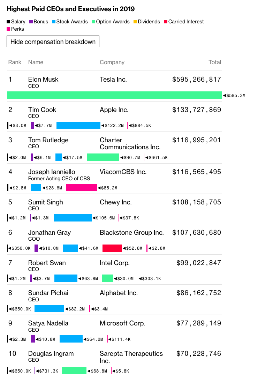This screenshot has height=383, width=258.
Task: Click Tom Rutledge's green option awards bar
Action: coord(103,157)
